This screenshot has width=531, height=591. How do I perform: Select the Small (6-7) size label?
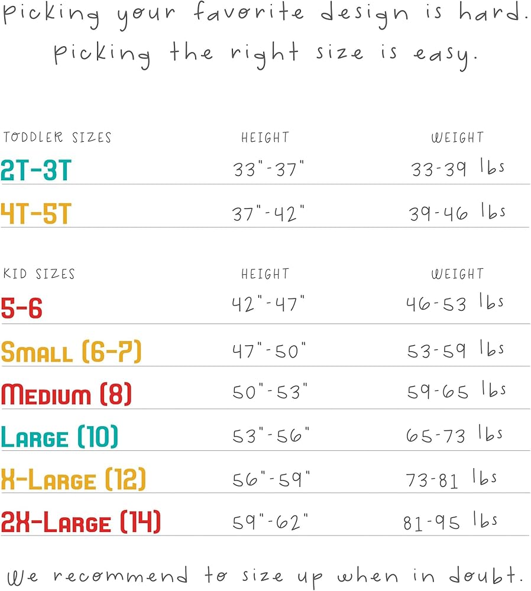(x=72, y=352)
